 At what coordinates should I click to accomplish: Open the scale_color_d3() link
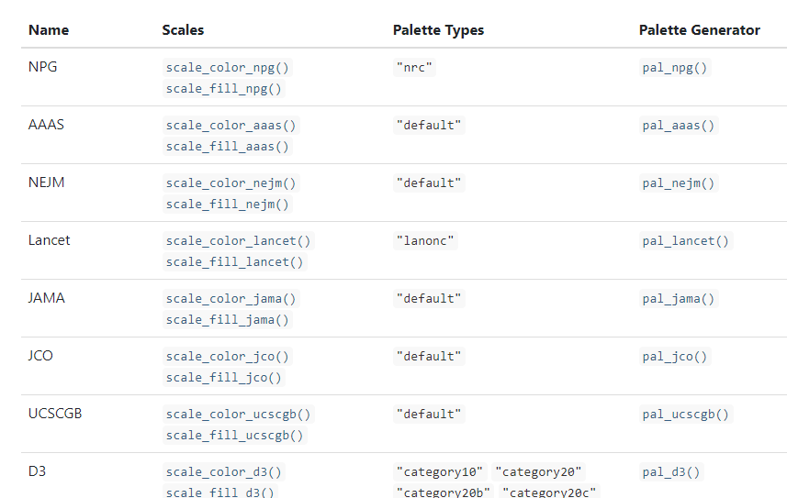pyautogui.click(x=224, y=472)
